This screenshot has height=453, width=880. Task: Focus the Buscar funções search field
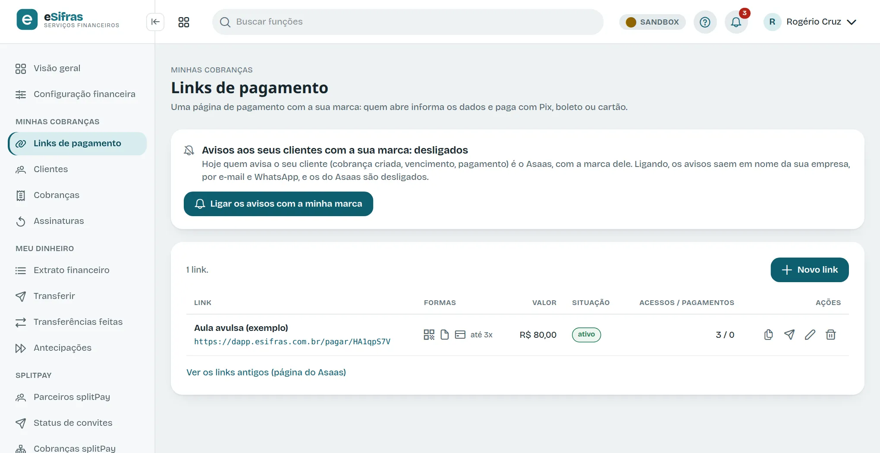(408, 22)
